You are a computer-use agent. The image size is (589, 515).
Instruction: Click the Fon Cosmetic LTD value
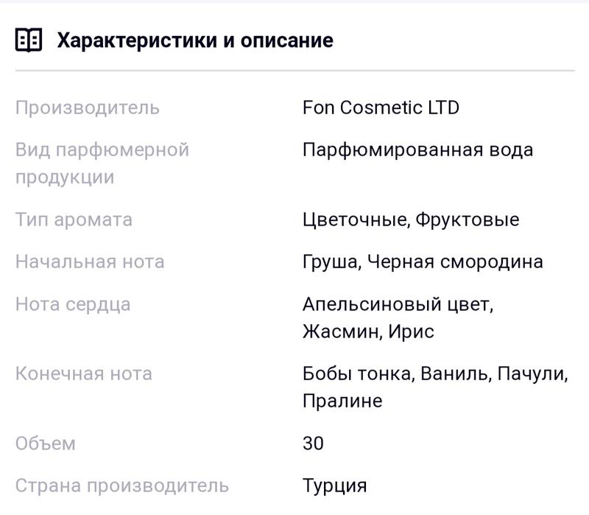(381, 108)
